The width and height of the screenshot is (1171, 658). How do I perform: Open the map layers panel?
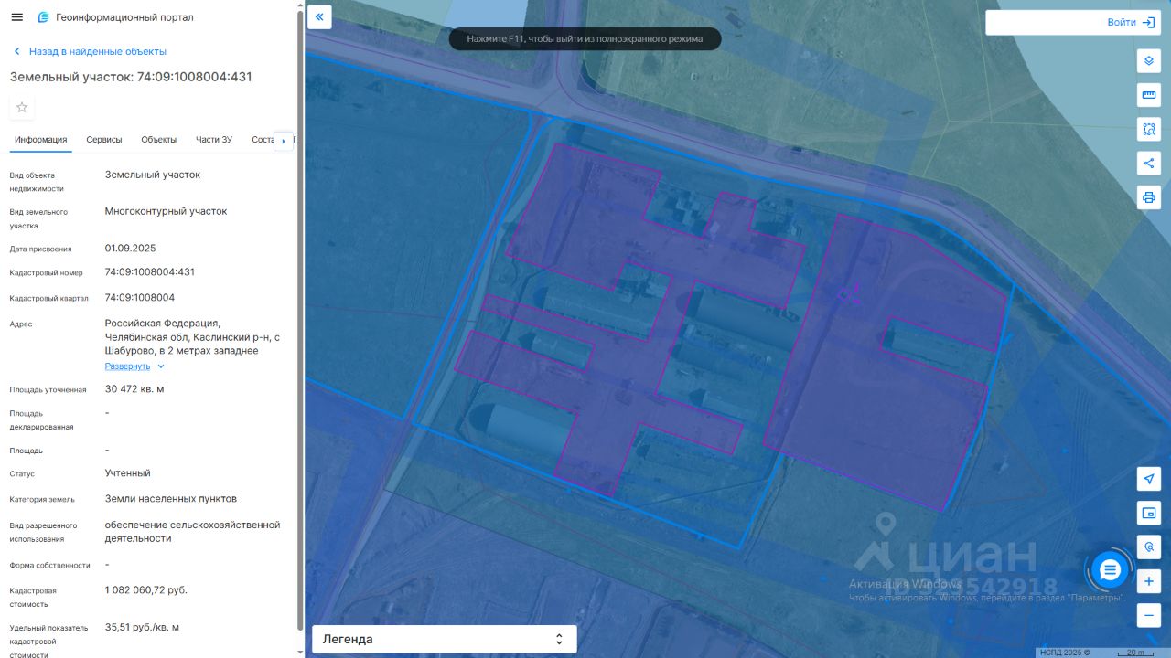1148,61
